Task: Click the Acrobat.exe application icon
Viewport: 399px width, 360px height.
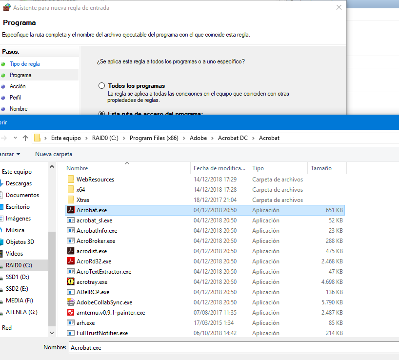Action: click(71, 210)
